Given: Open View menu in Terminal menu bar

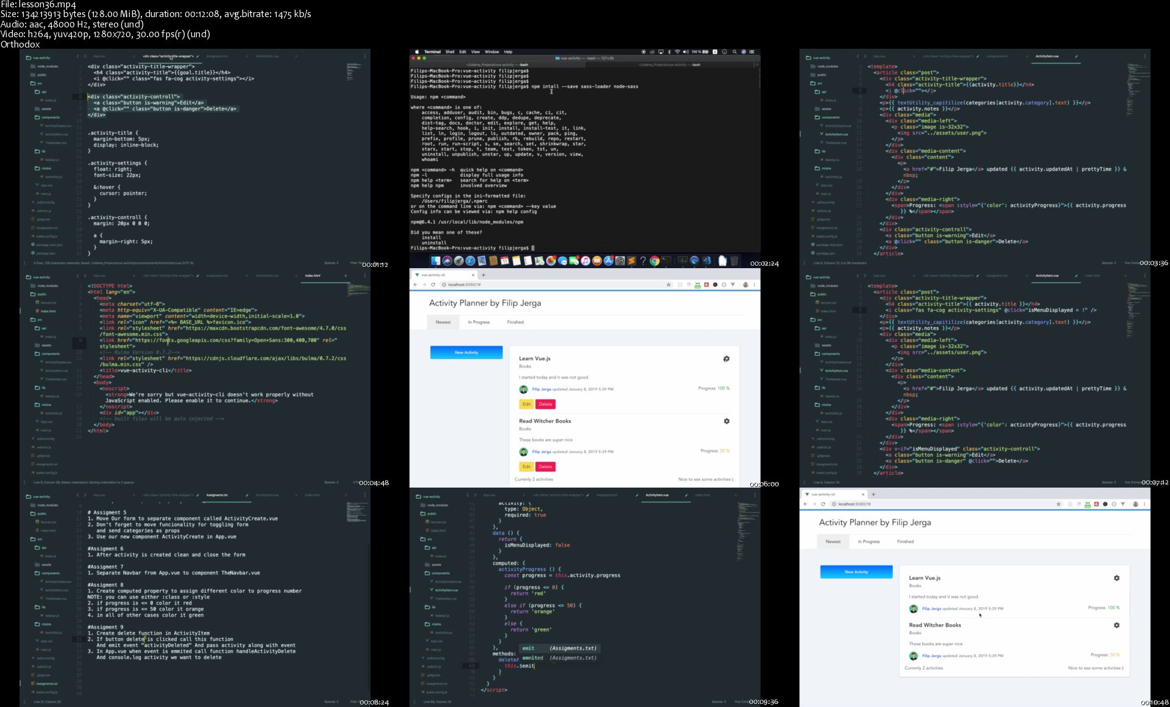Looking at the screenshot, I should pyautogui.click(x=475, y=52).
